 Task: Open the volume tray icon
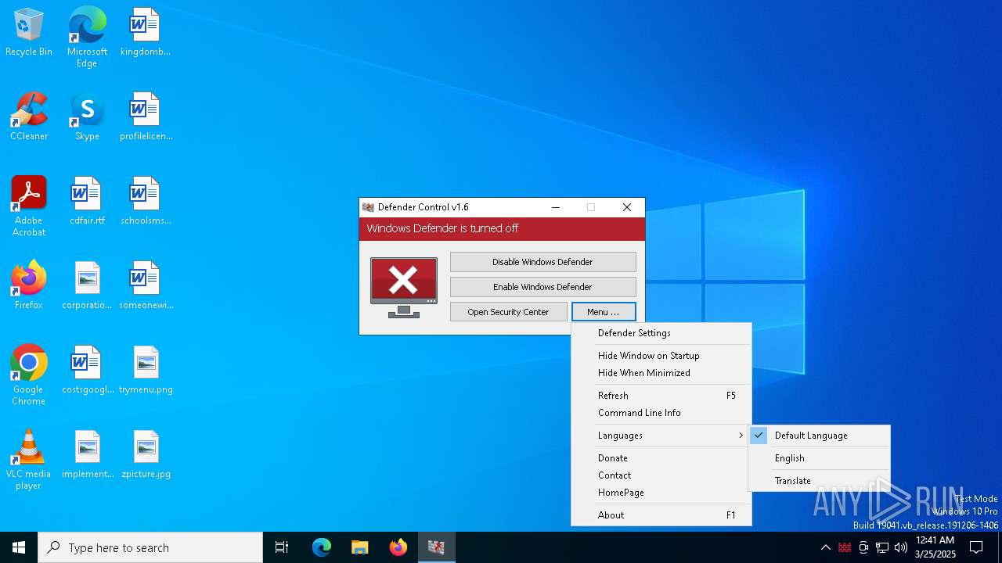pos(901,547)
